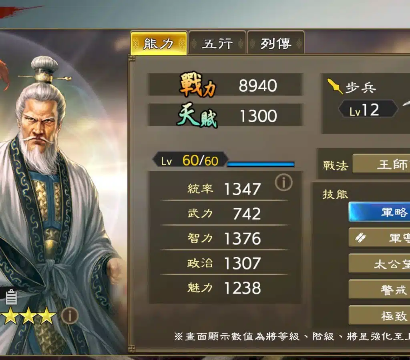The image size is (410, 360).
Task: Select the blue 軍略 skill
Action: coord(380,212)
